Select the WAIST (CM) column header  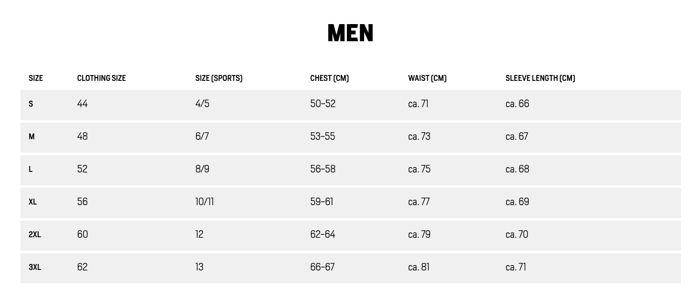pyautogui.click(x=427, y=78)
